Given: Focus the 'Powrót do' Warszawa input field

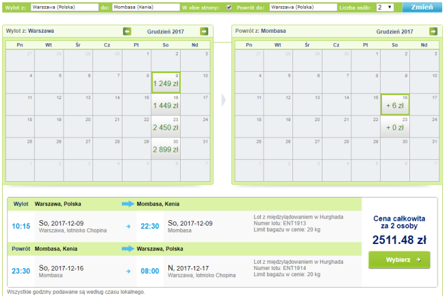Looking at the screenshot, I should 303,8.
